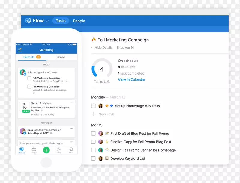Click the tasks left progress ring
Screen dimensions: 240x183
pyautogui.click(x=102, y=68)
